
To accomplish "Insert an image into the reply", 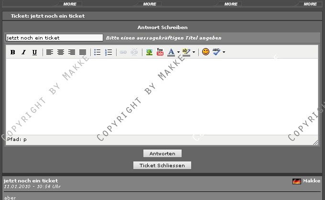I will pos(149,52).
